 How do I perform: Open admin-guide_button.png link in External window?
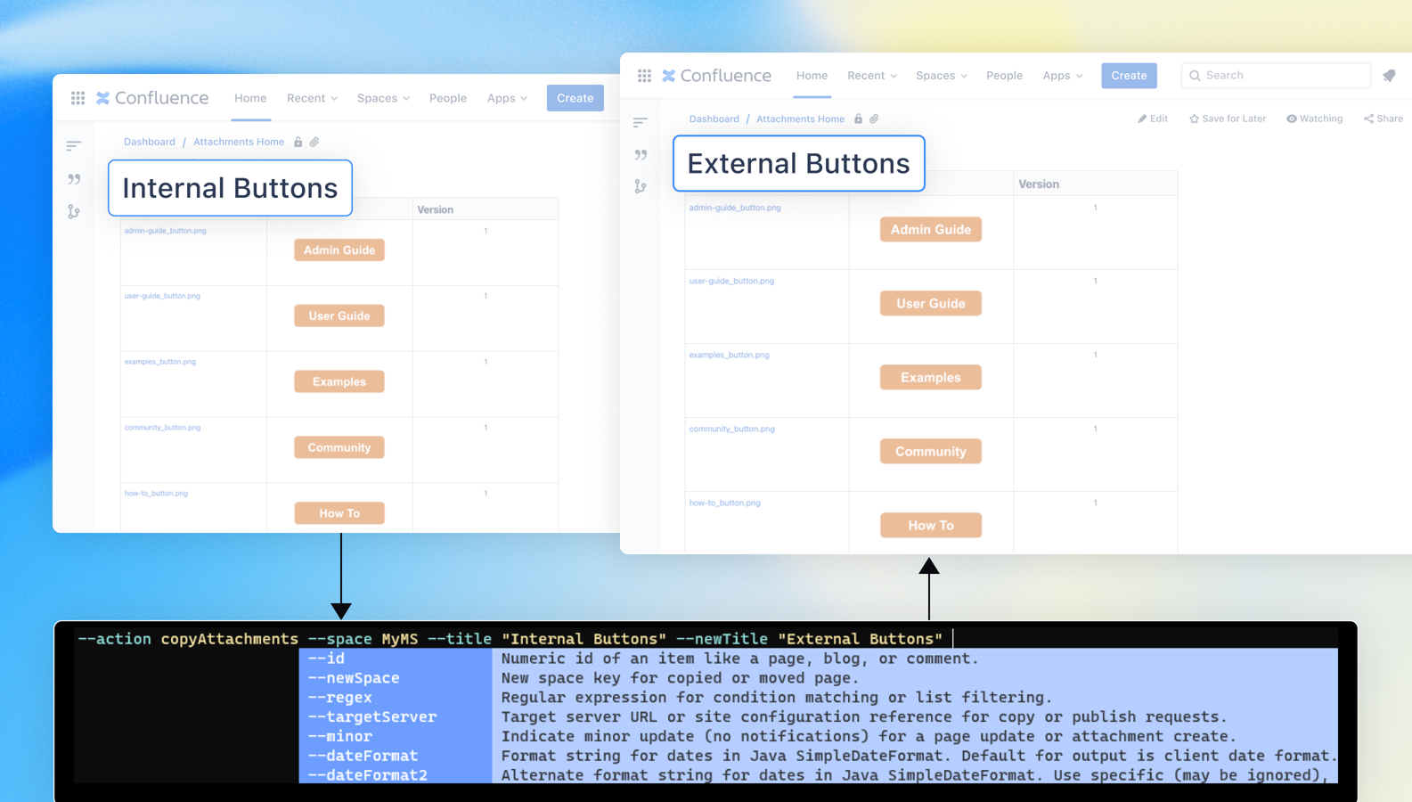[735, 208]
